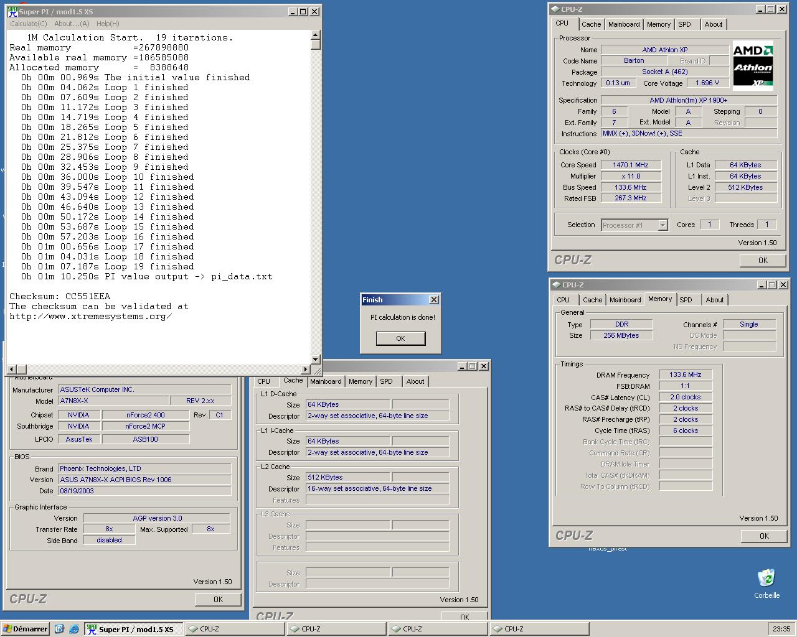Screen dimensions: 797x637
Task: Open the Corbeille recycle bin icon
Action: pos(766,584)
